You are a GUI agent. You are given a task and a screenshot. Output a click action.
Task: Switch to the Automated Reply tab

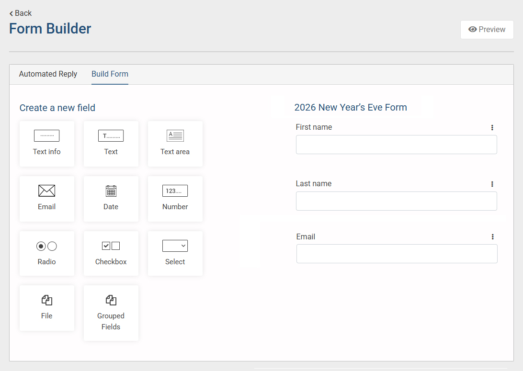(48, 74)
